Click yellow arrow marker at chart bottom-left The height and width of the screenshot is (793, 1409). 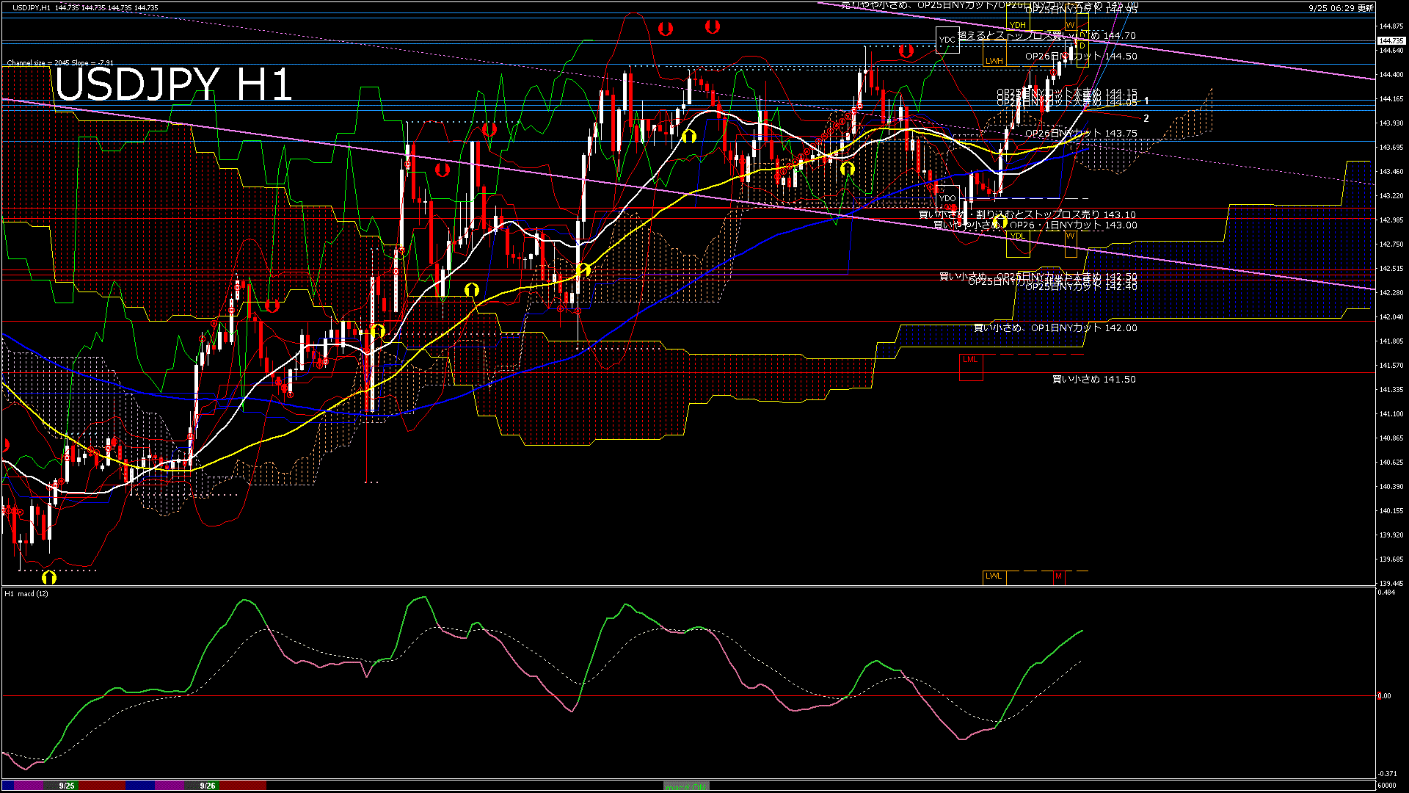tap(49, 577)
